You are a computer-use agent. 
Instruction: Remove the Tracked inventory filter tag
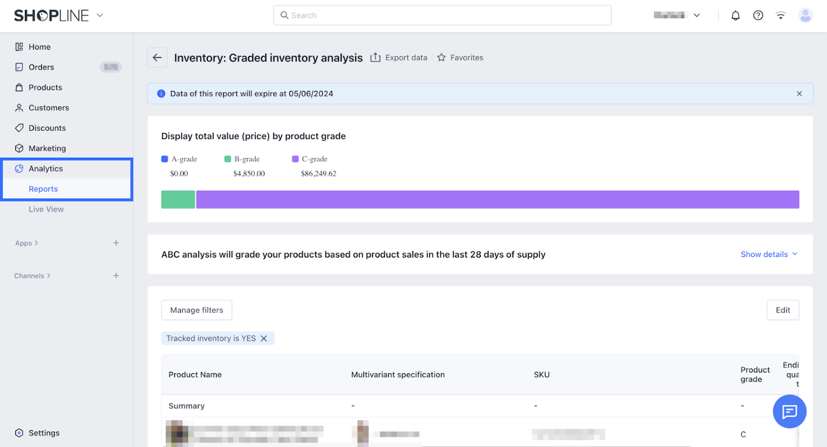click(264, 338)
